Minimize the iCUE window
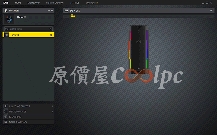This screenshot has width=217, height=135. click(203, 3)
